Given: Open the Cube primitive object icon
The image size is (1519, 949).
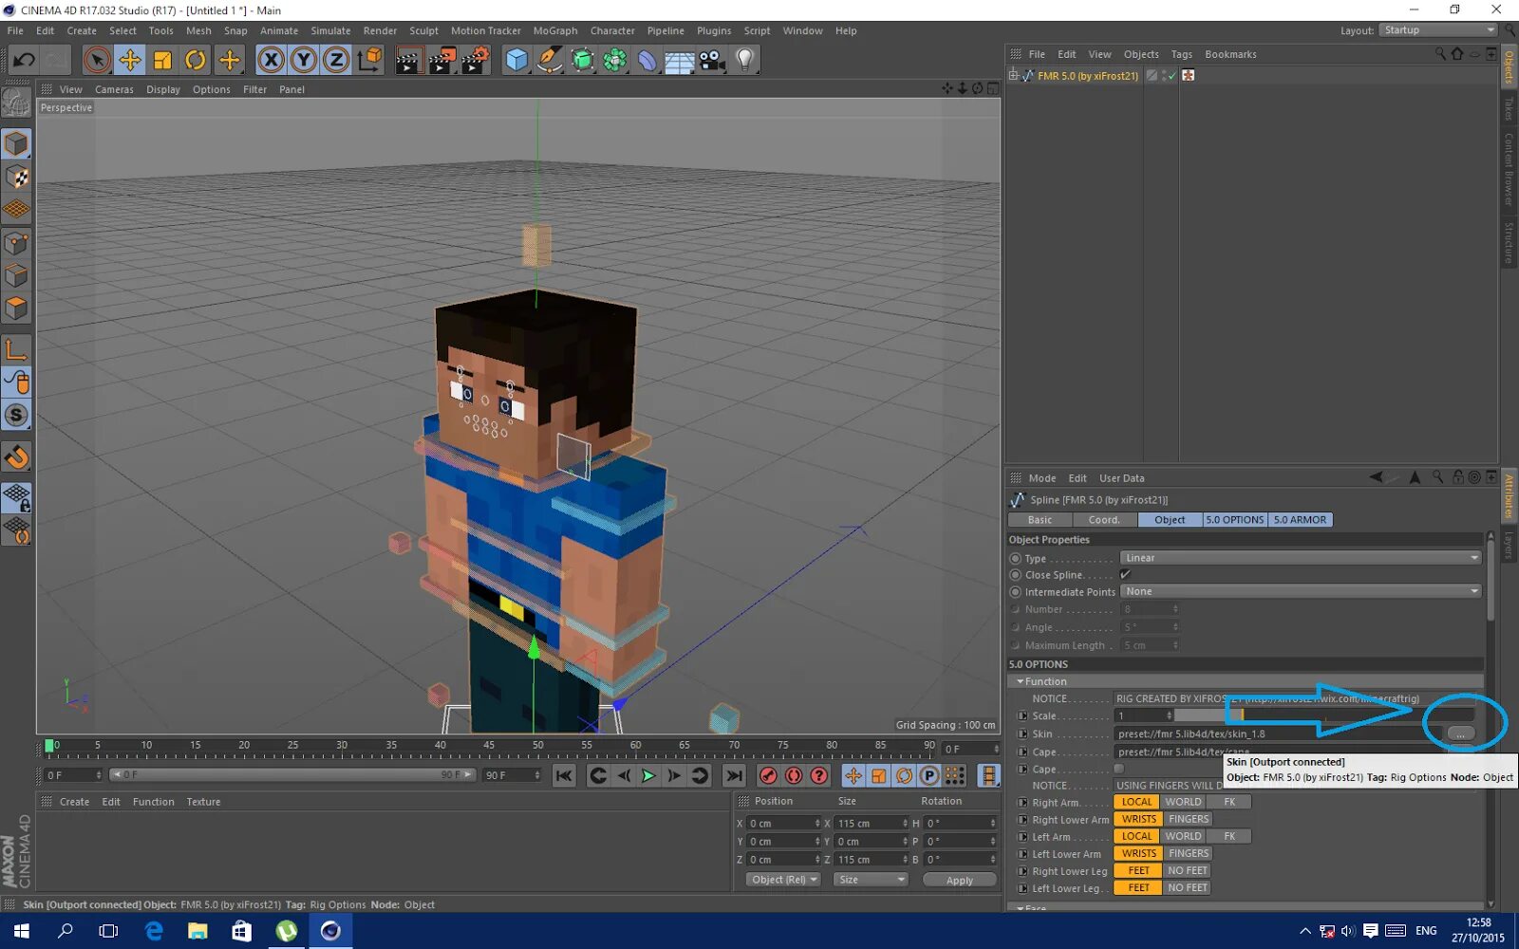Looking at the screenshot, I should pyautogui.click(x=516, y=61).
